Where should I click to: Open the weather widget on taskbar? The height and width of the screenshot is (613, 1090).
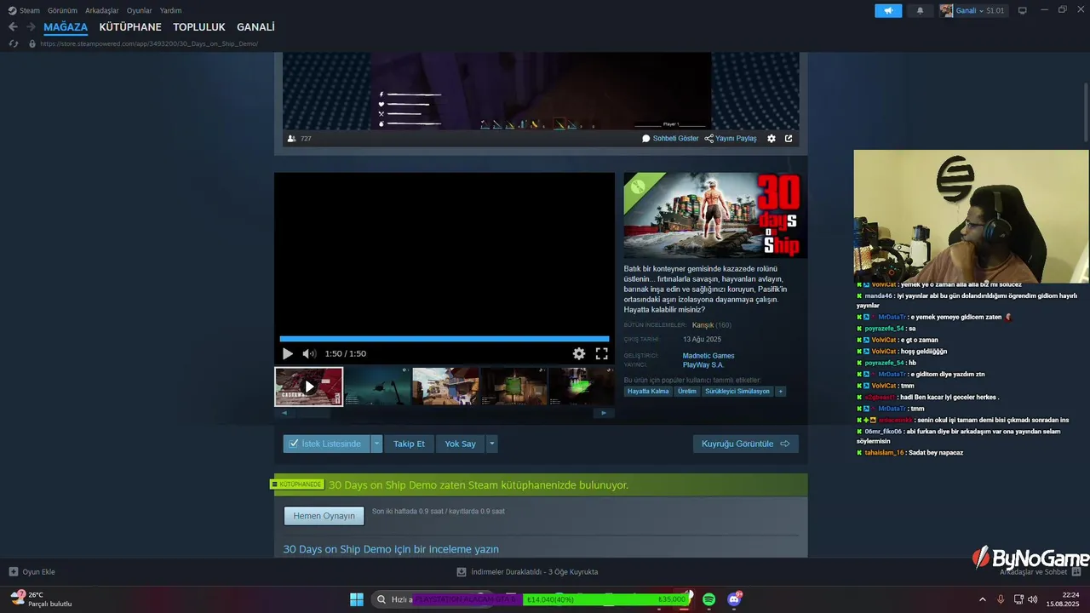point(41,599)
